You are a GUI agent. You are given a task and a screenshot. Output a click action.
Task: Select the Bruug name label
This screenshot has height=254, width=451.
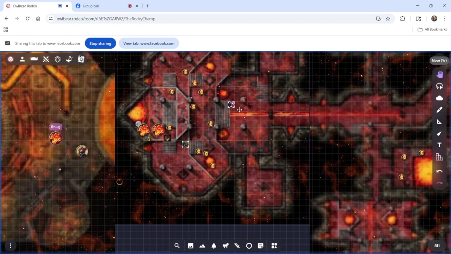tap(56, 127)
